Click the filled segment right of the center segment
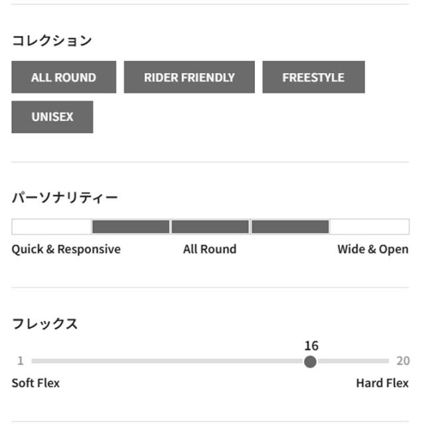This screenshot has width=425, height=425. pos(290,226)
